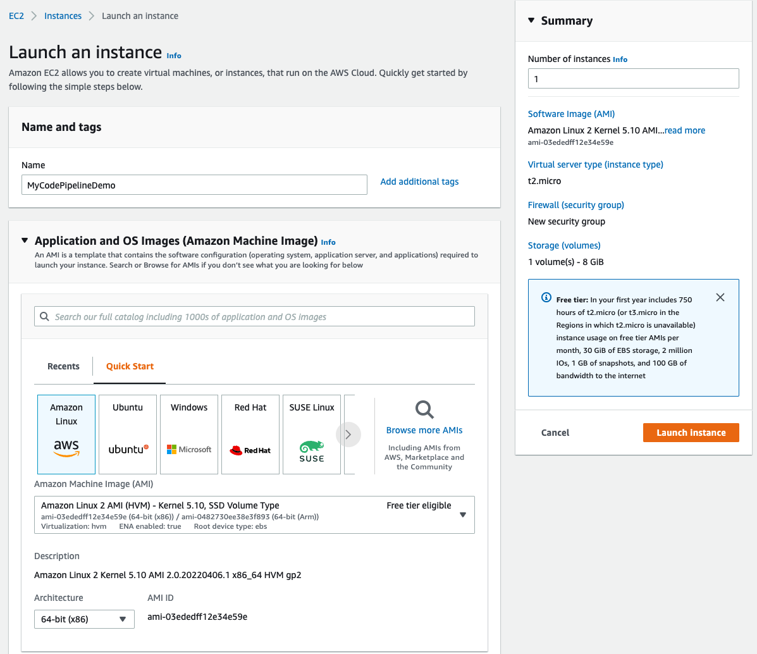This screenshot has width=757, height=654.
Task: Click the New security group text
Action: tap(566, 222)
